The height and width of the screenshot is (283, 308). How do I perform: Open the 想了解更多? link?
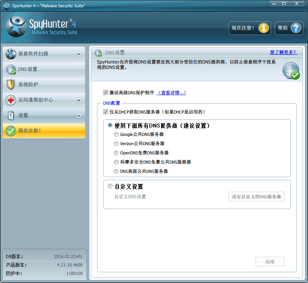(283, 52)
